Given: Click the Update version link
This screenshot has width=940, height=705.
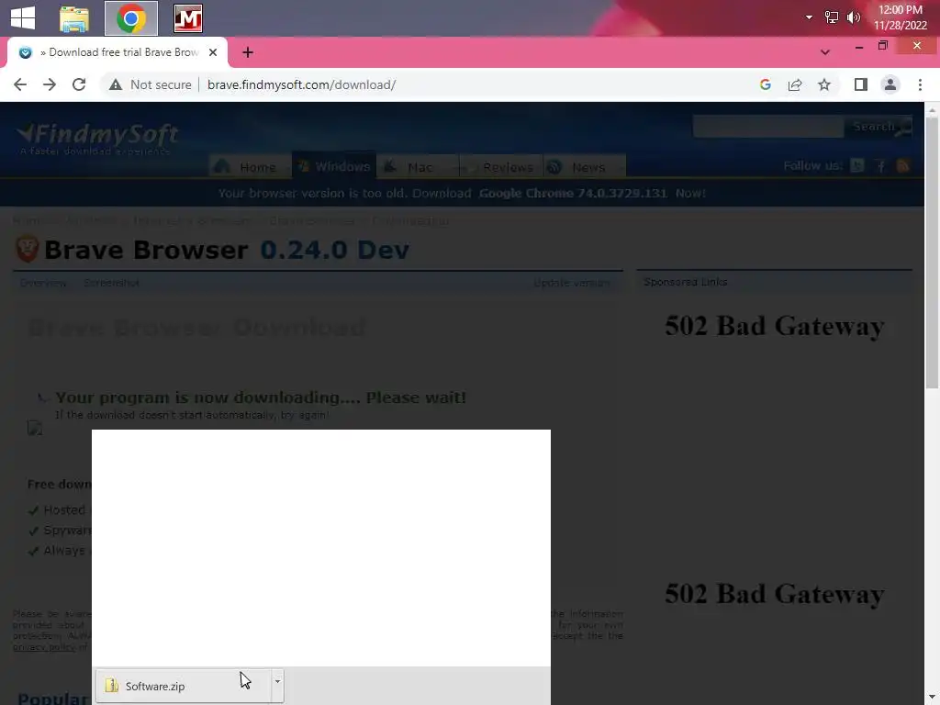Looking at the screenshot, I should coord(572,283).
